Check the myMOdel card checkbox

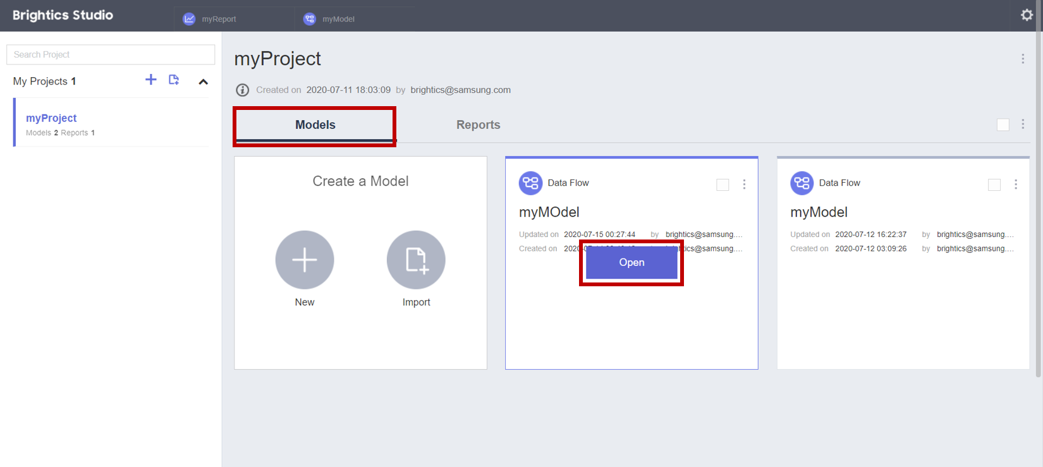pyautogui.click(x=723, y=185)
